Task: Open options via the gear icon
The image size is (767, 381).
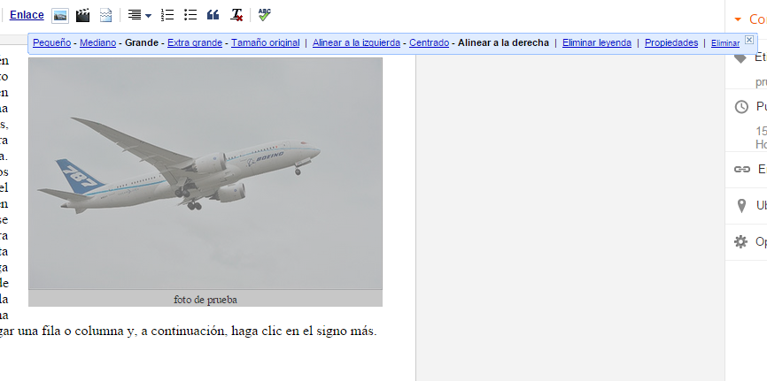Action: point(741,242)
